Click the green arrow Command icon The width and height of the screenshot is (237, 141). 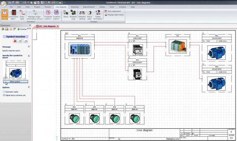(x=19, y=29)
